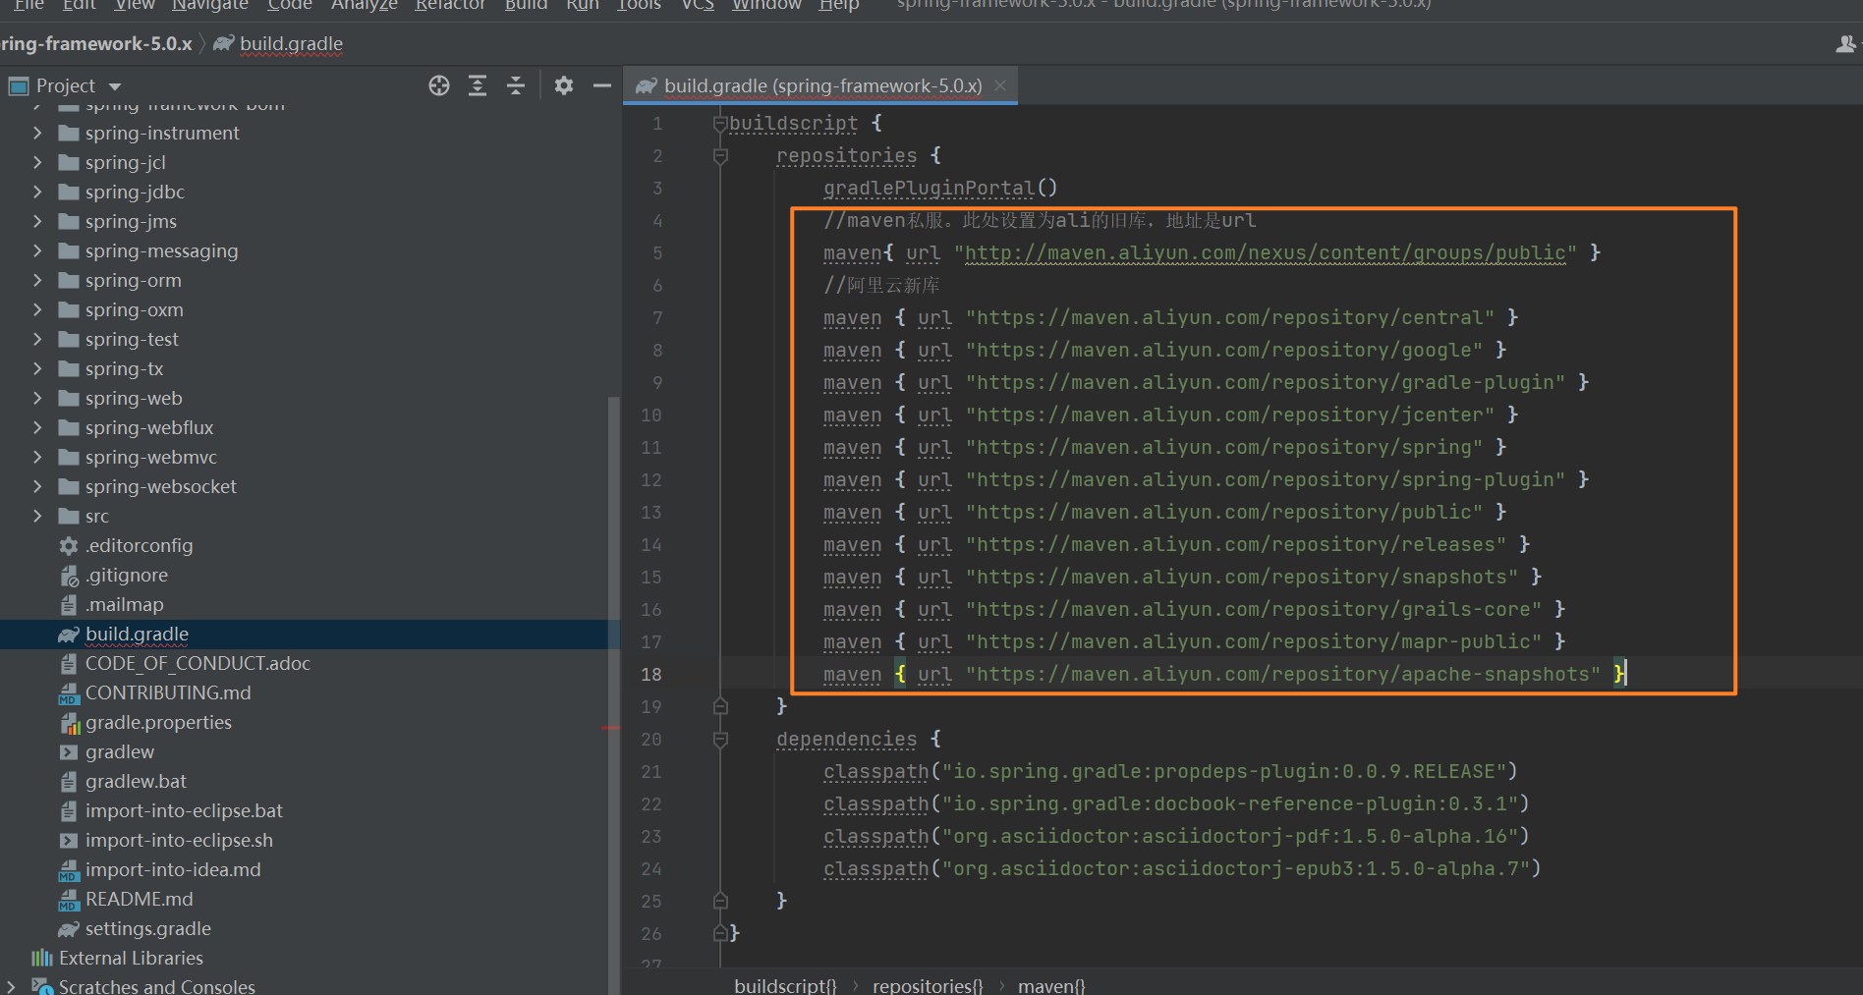This screenshot has height=995, width=1863.
Task: Click the propdeps-plugin classpath line
Action: pos(1170,772)
